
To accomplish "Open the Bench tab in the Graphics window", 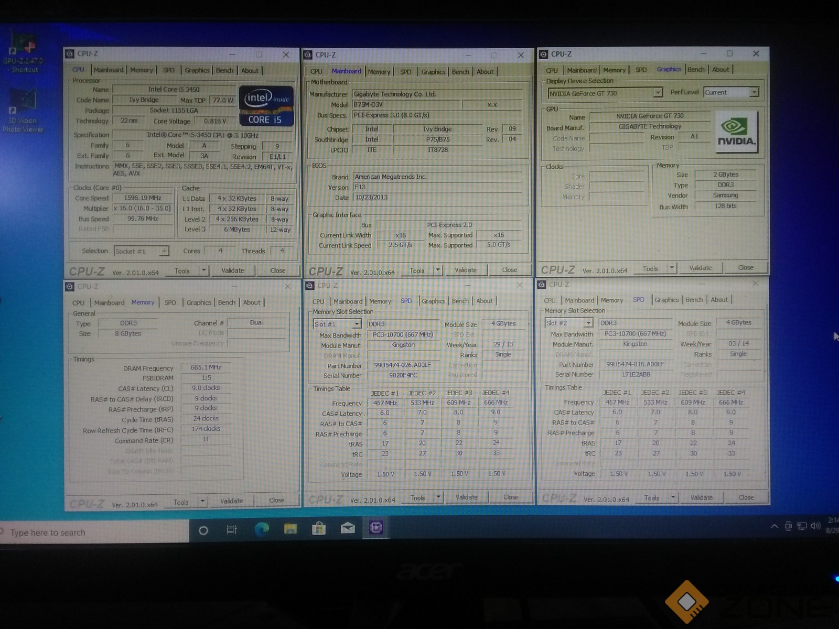I will click(x=696, y=69).
